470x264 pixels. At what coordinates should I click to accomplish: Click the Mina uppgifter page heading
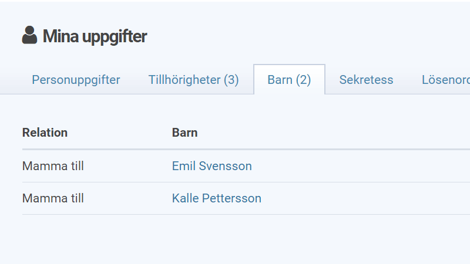tap(95, 36)
